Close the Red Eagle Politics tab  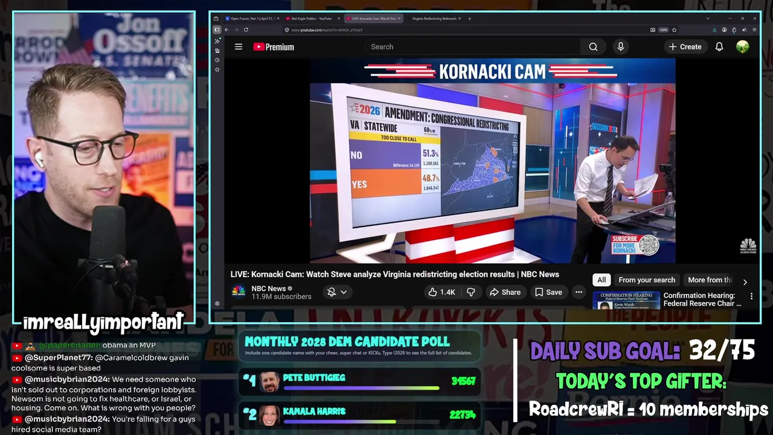338,19
